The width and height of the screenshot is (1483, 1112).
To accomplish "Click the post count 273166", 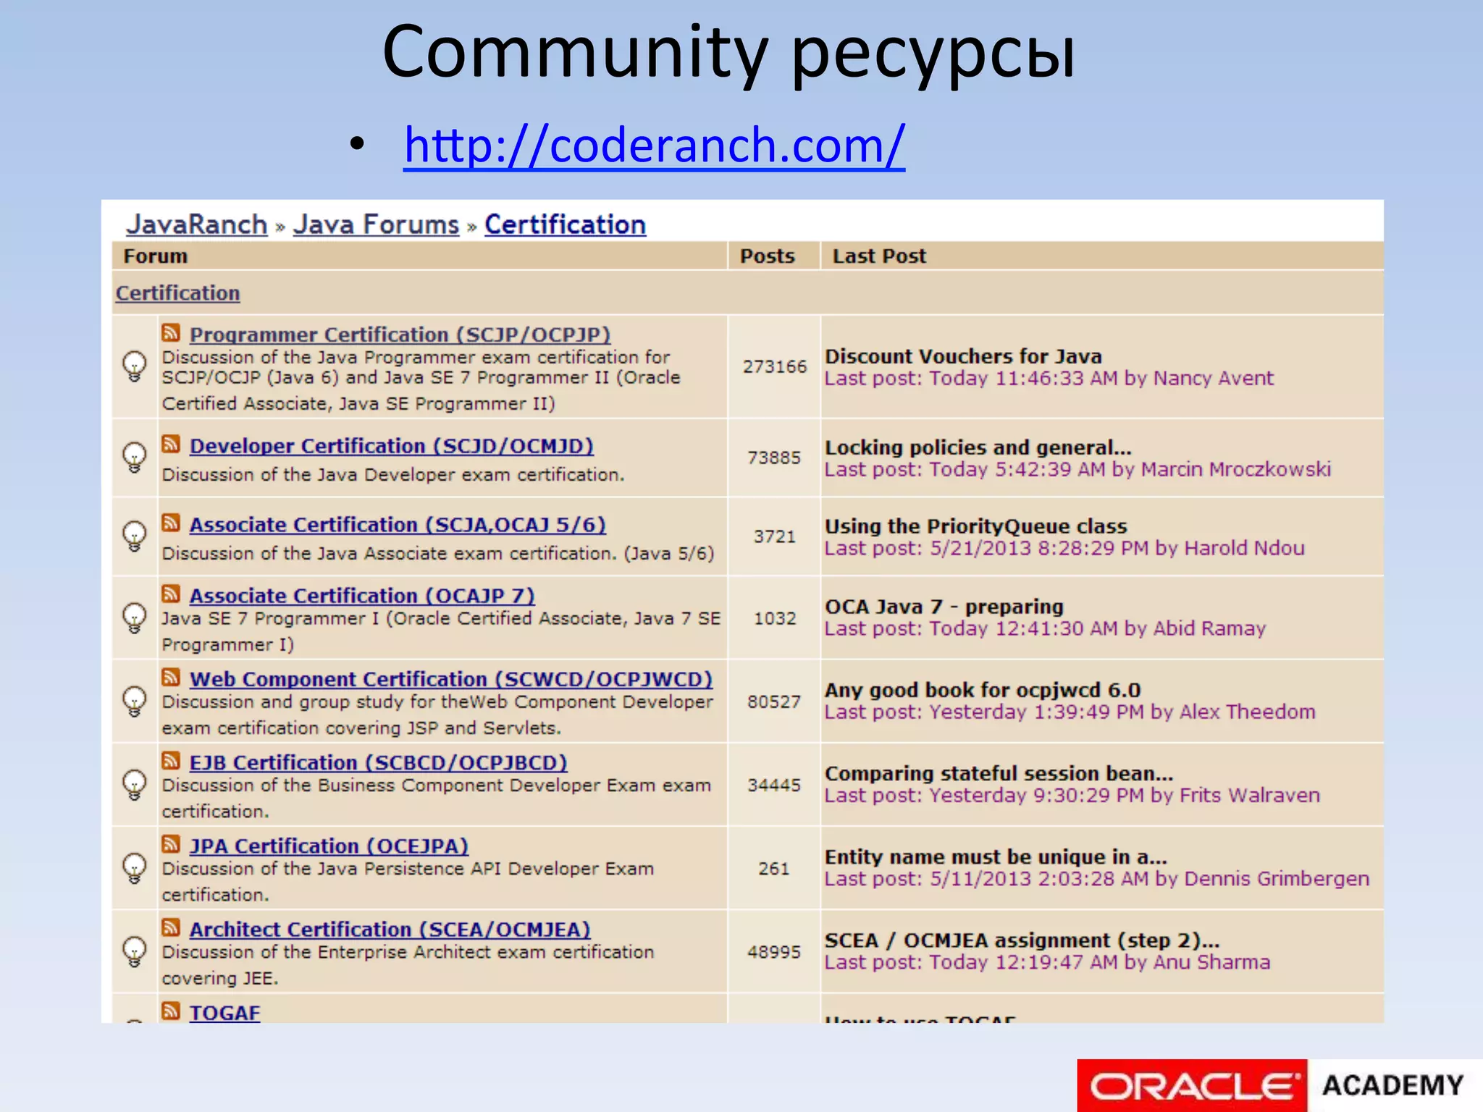I will pyautogui.click(x=775, y=366).
